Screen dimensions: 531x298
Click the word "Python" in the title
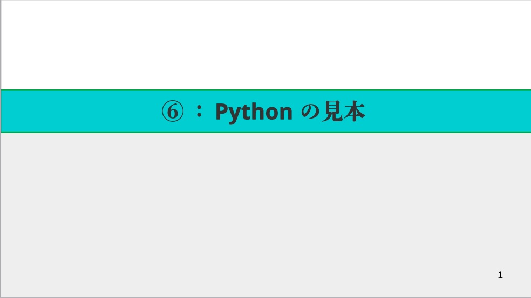(254, 112)
